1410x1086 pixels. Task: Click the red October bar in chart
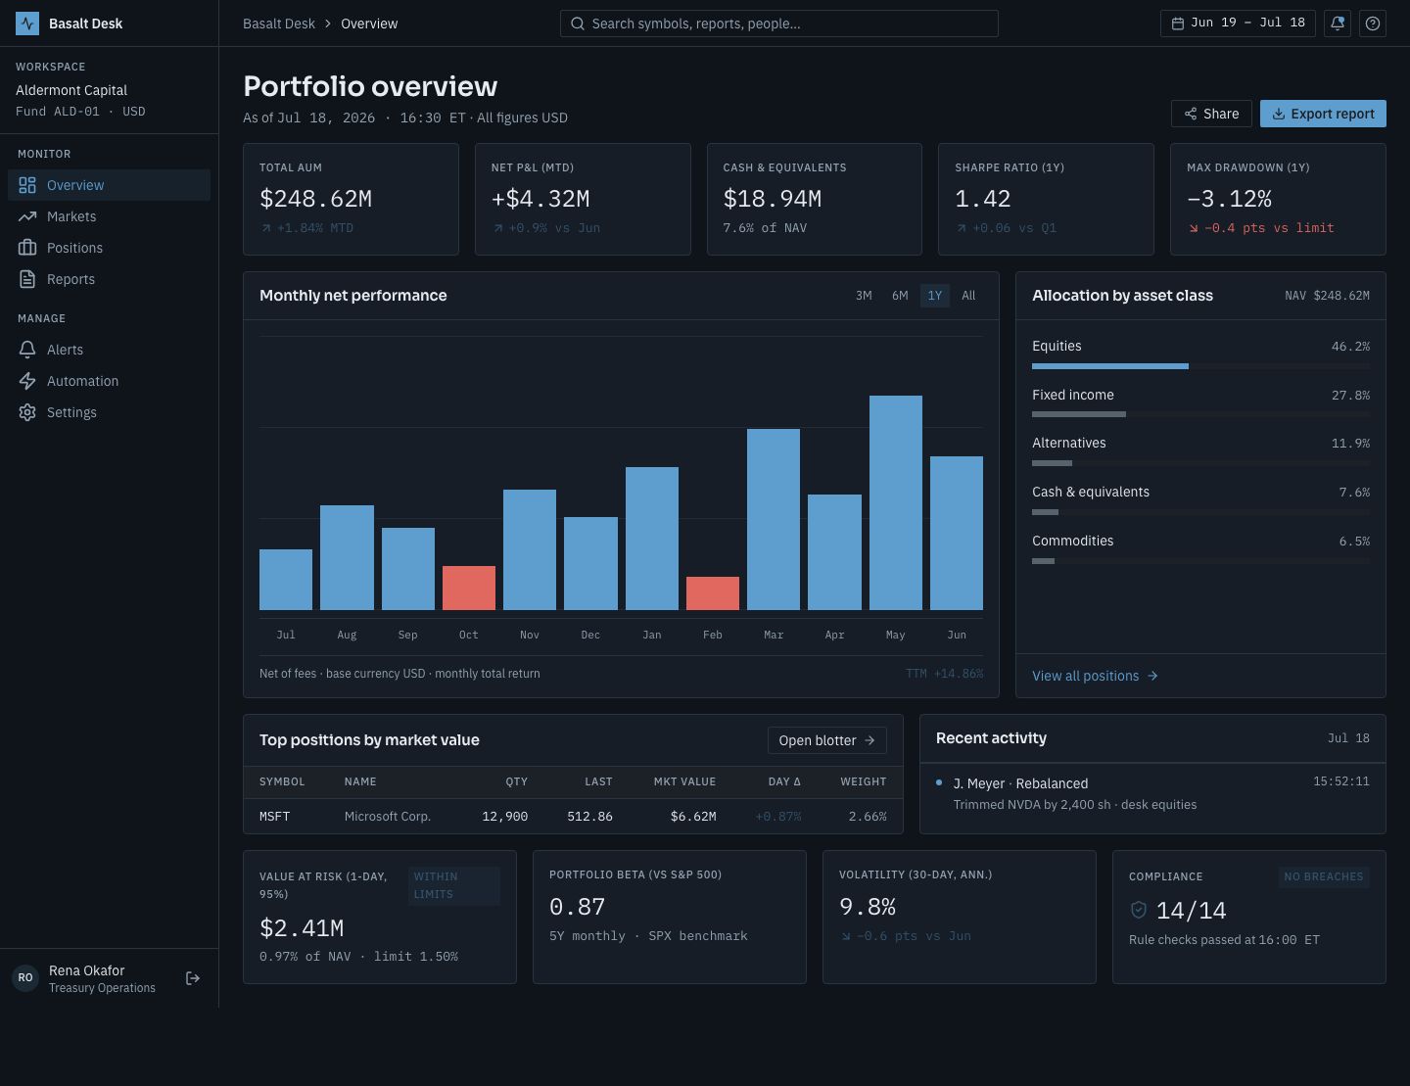[469, 588]
